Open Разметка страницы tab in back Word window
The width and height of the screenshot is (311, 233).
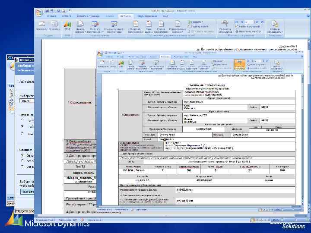88,16
